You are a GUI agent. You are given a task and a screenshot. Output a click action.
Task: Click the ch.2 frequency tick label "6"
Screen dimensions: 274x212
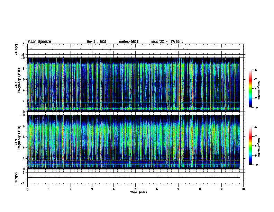[24, 137]
